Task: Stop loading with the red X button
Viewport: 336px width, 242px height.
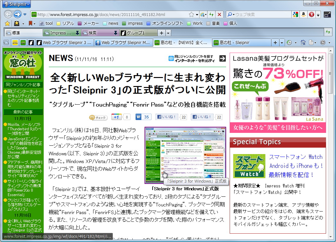Action: point(219,14)
